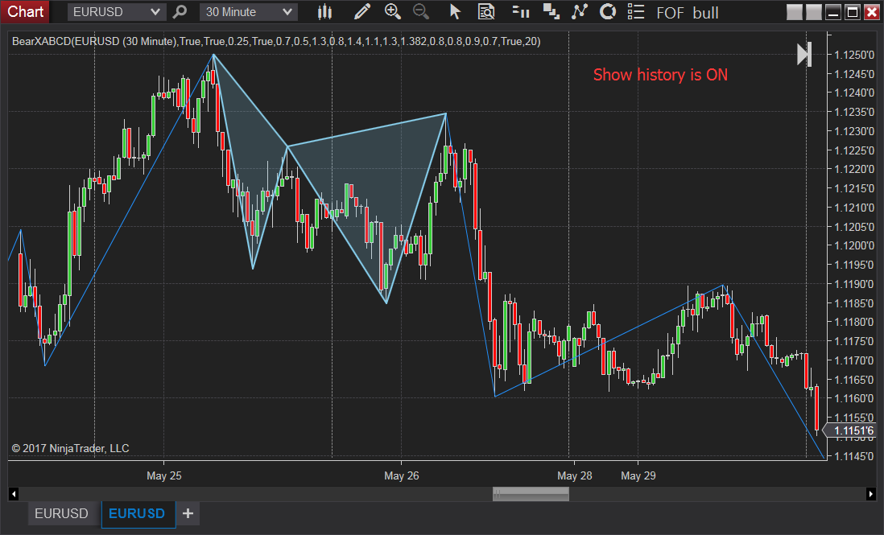
Task: Expand the instrument search magnifier
Action: (x=179, y=12)
